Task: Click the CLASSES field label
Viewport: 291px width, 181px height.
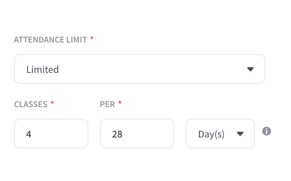Action: 31,104
